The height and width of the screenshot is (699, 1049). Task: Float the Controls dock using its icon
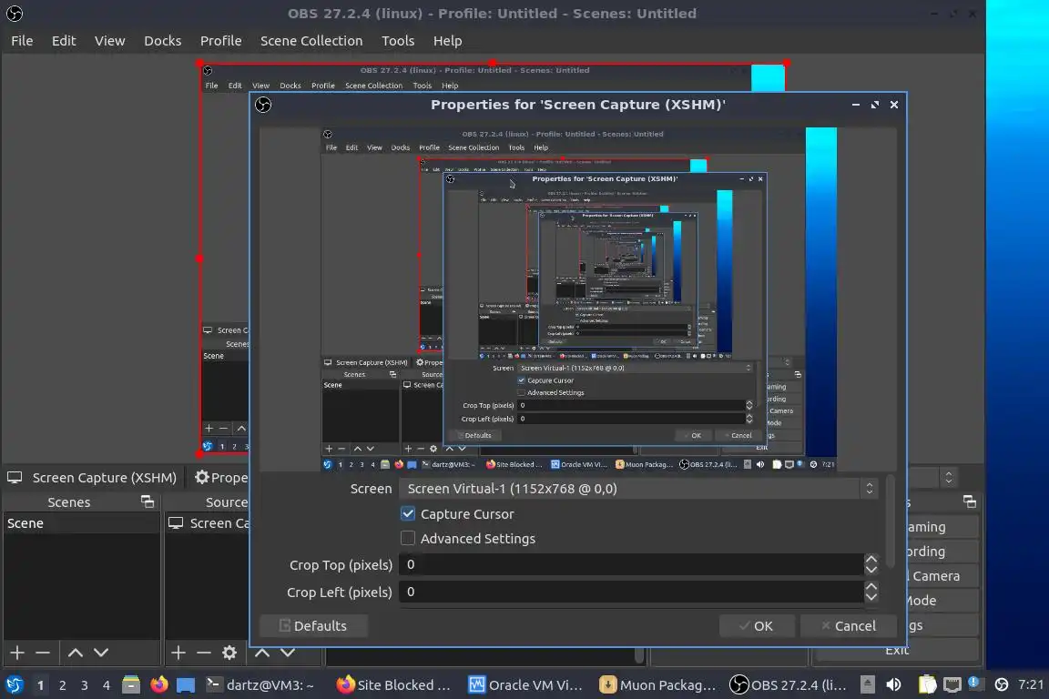click(970, 501)
